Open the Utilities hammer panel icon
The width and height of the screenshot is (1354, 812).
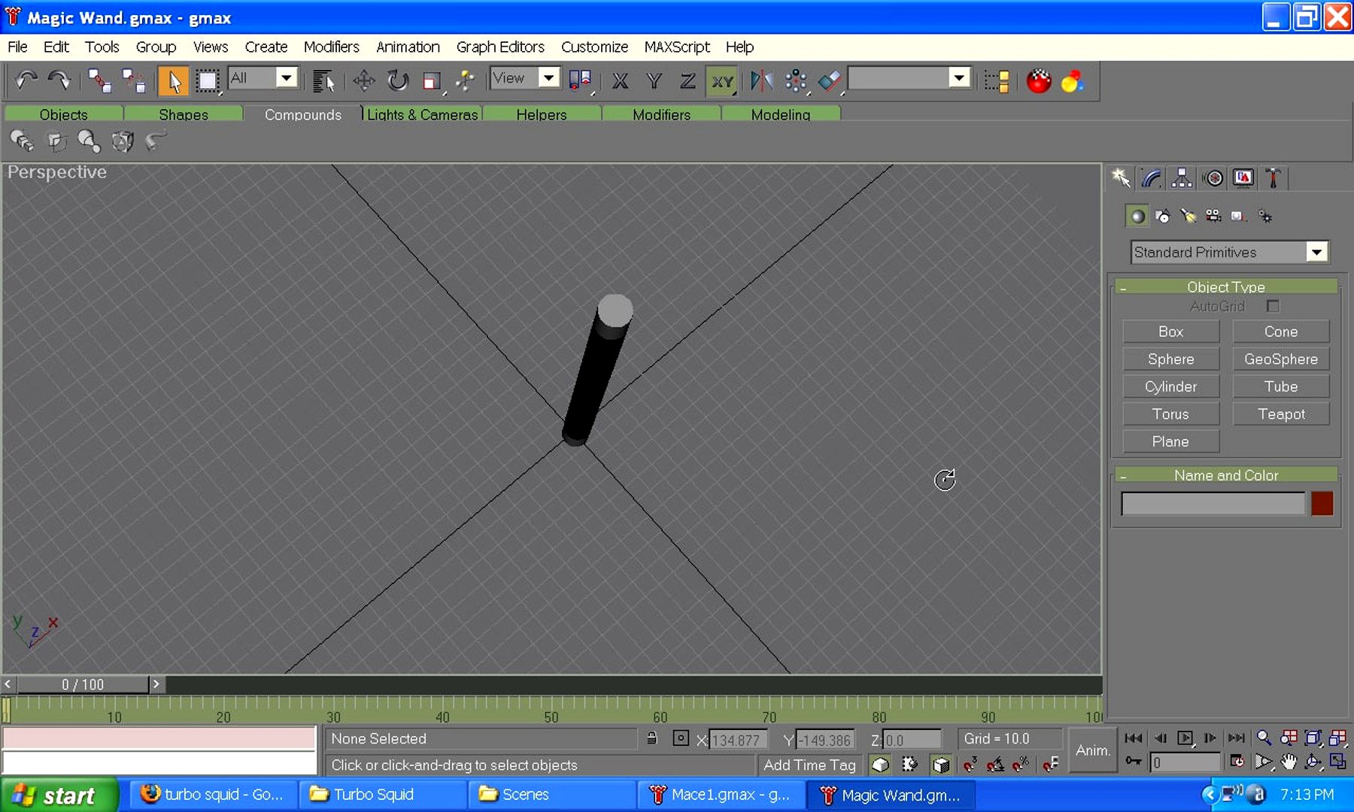pyautogui.click(x=1273, y=178)
